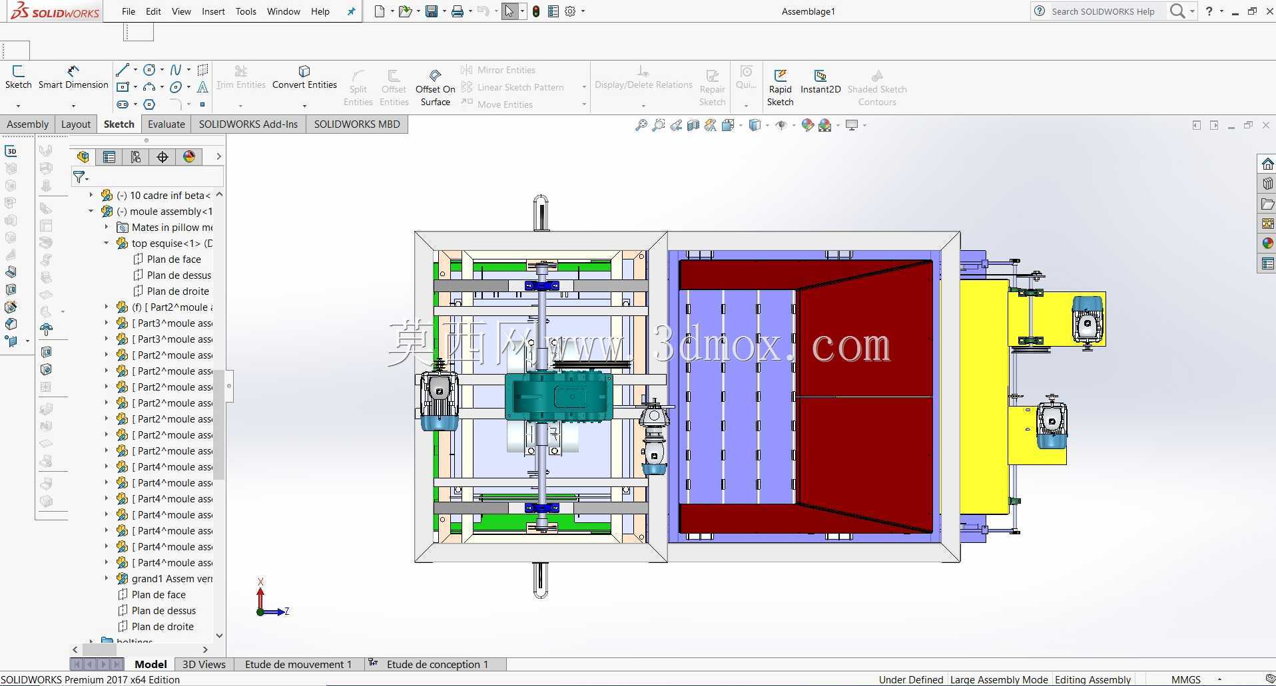Select the Circle sketch tool
Screen dimensions: 1276x686
click(150, 70)
